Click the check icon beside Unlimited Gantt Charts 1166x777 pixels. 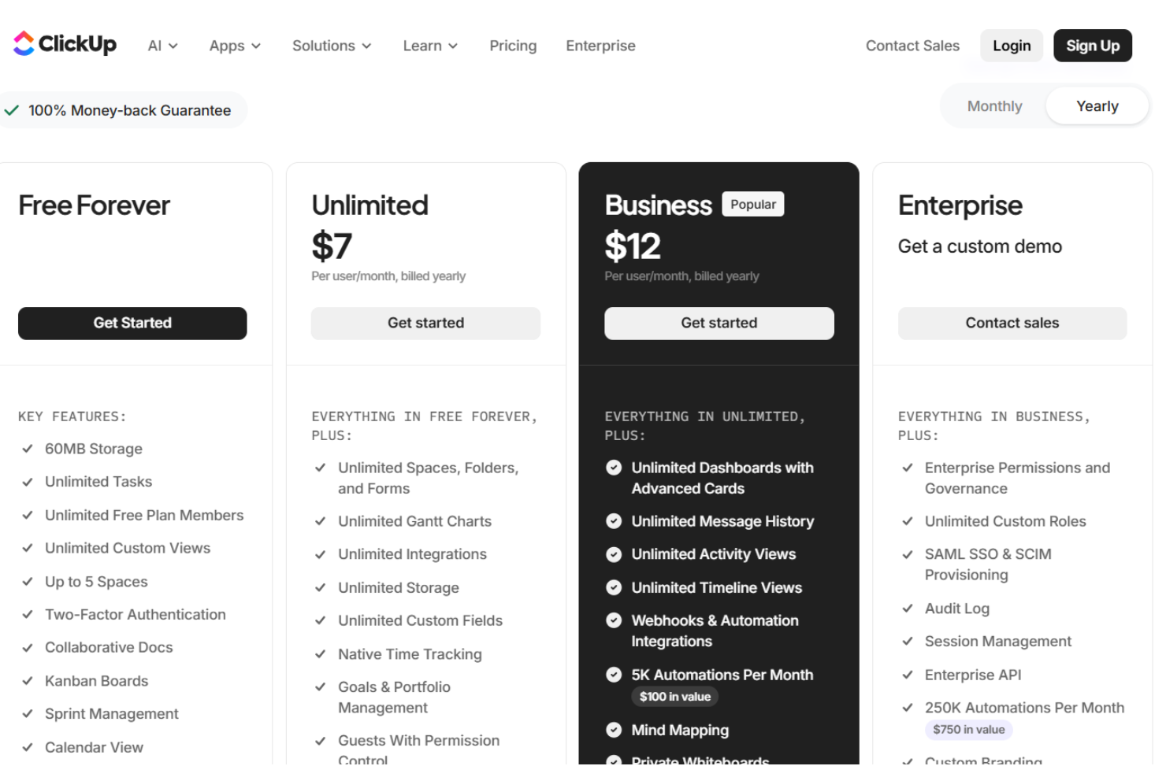[321, 521]
